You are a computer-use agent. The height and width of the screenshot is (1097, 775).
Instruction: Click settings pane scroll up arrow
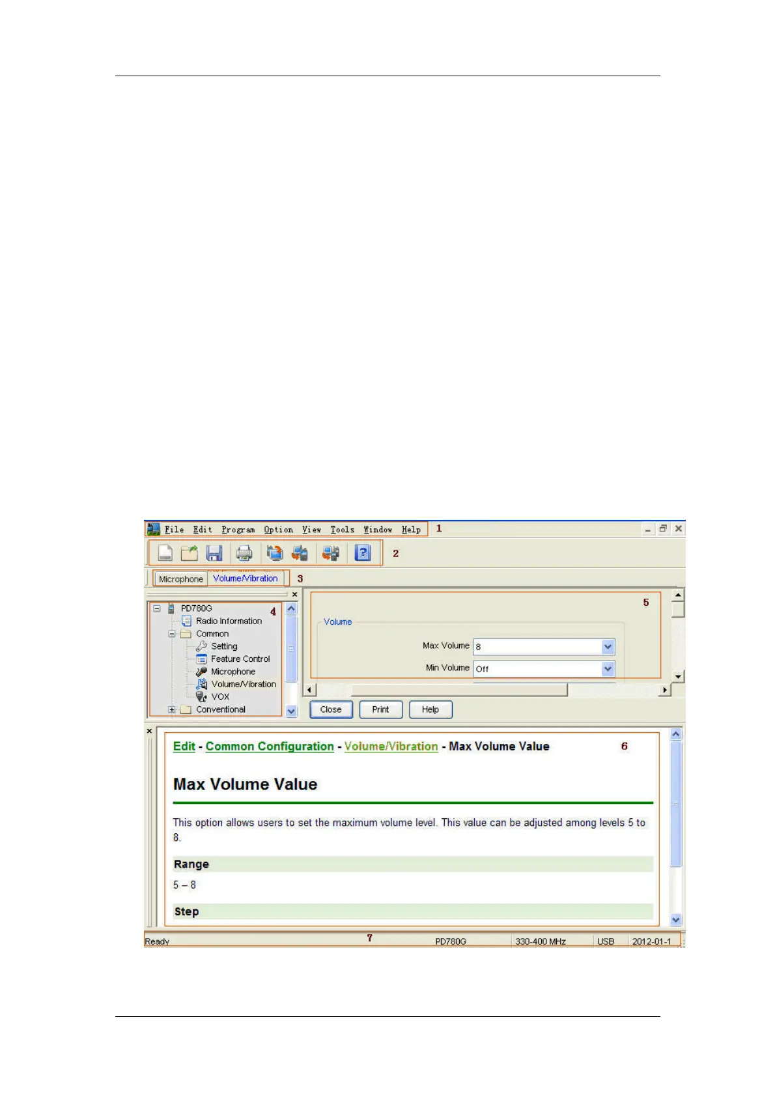coord(678,595)
